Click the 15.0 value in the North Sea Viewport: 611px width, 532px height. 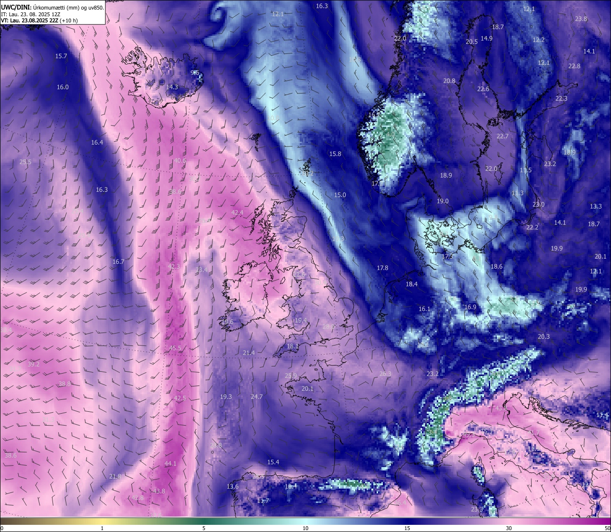coord(340,195)
